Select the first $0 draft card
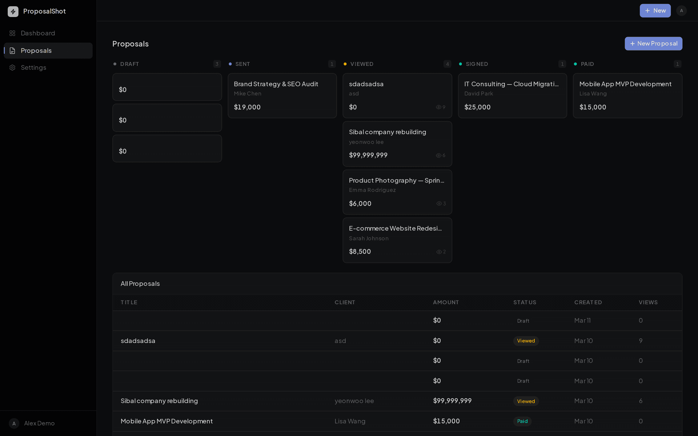 pyautogui.click(x=167, y=87)
